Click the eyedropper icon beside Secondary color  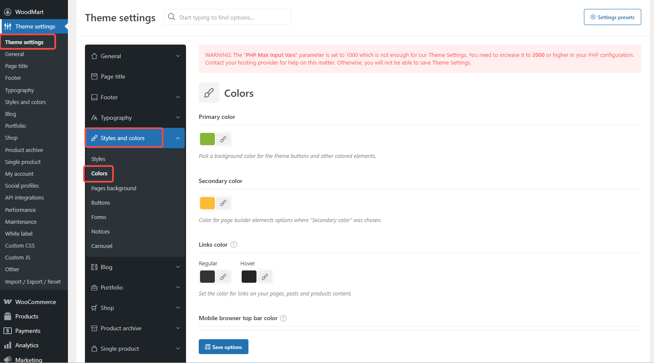click(223, 203)
